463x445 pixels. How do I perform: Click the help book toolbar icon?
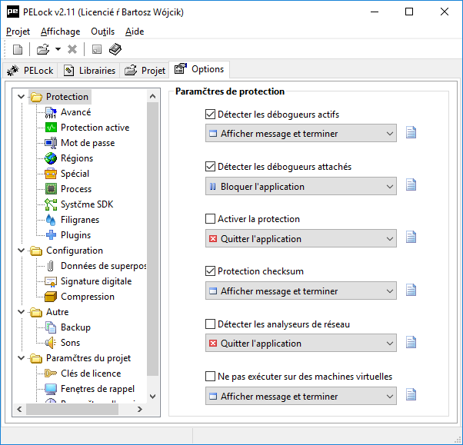[x=115, y=49]
